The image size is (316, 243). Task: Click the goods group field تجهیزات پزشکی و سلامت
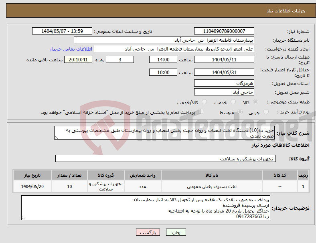point(166,158)
